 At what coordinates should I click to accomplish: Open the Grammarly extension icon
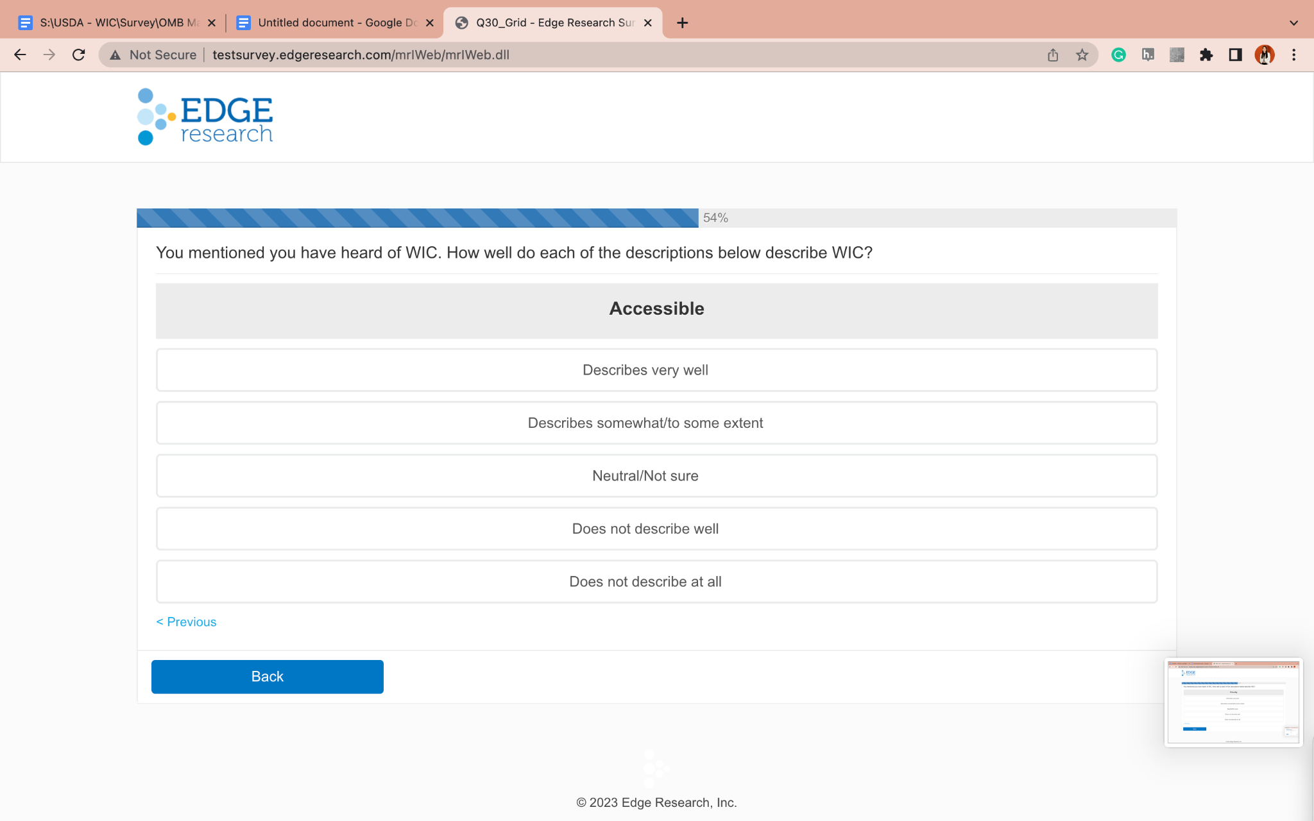pos(1118,55)
